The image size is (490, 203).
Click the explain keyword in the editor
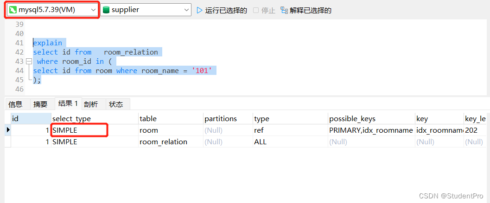point(47,43)
